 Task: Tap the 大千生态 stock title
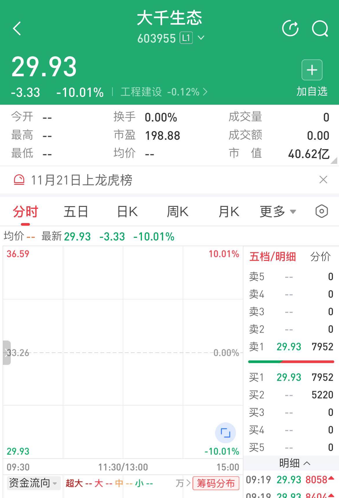170,18
